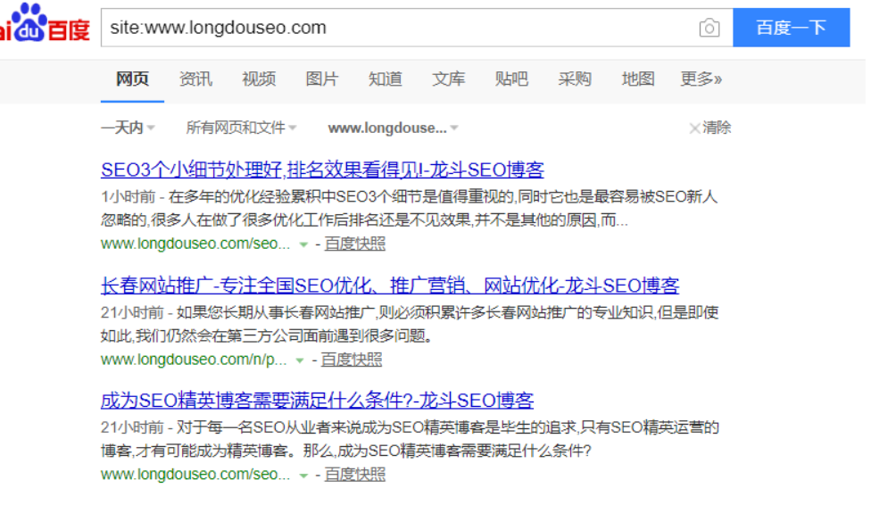Open result 长春网站推广-专注全国SEO优化

coord(392,286)
